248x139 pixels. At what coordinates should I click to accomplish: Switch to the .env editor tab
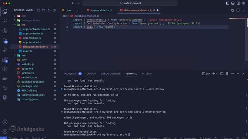click(70, 10)
